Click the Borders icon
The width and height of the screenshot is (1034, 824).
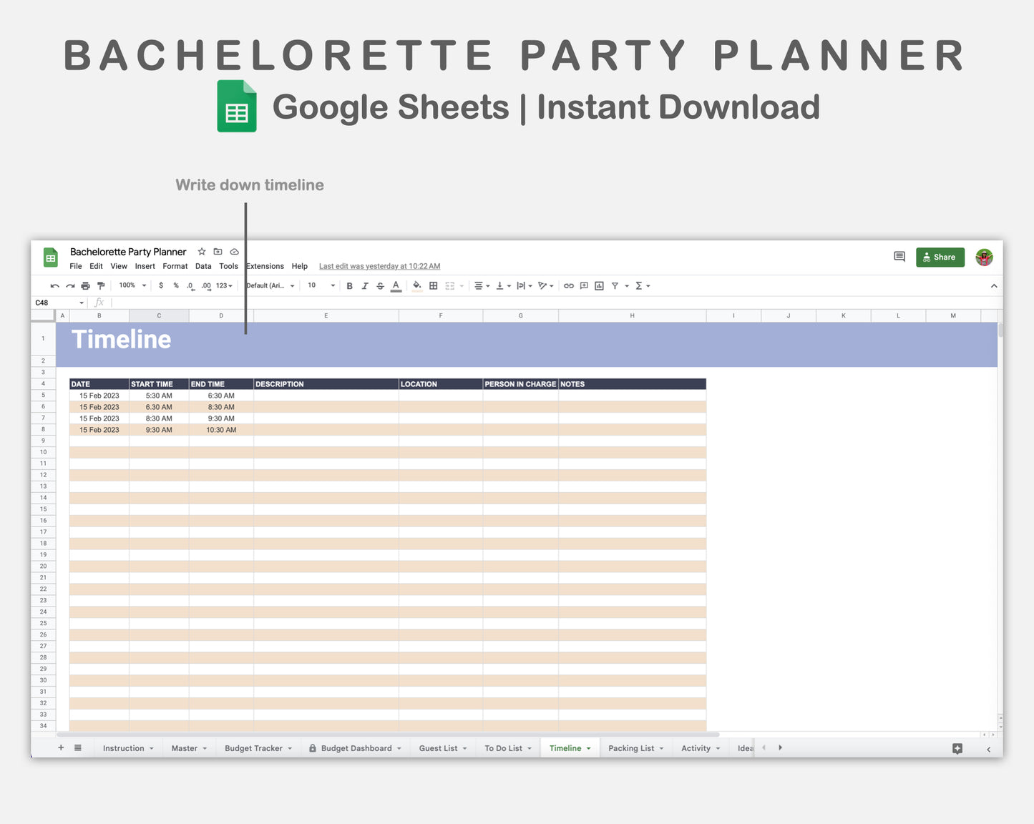(433, 285)
